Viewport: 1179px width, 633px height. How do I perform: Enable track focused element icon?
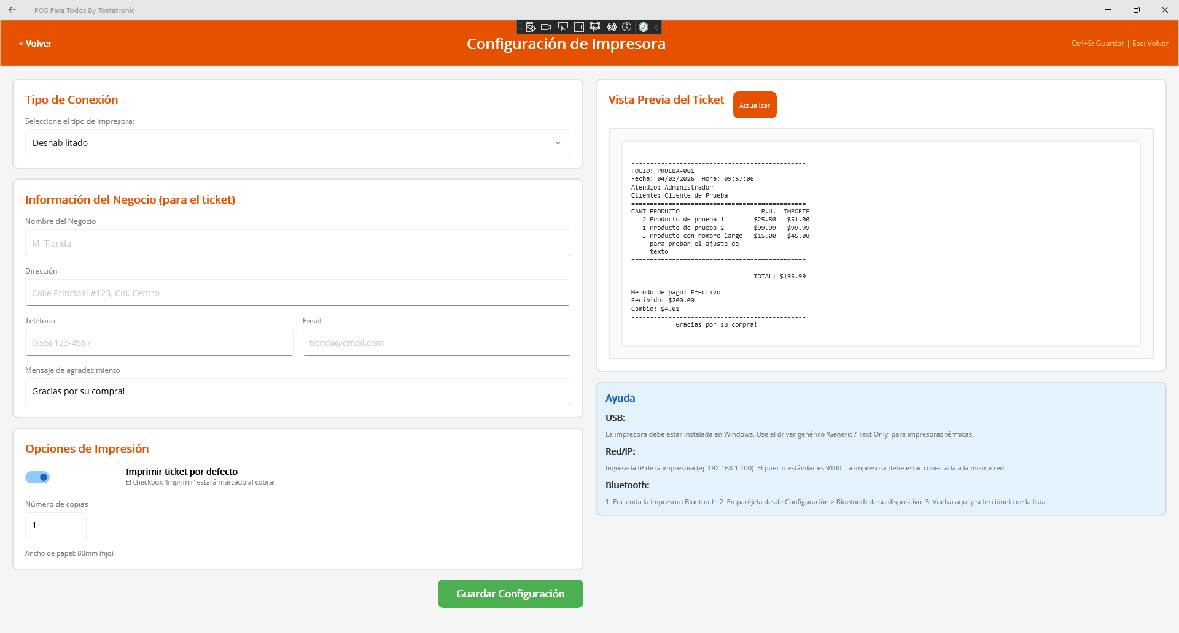coord(594,27)
